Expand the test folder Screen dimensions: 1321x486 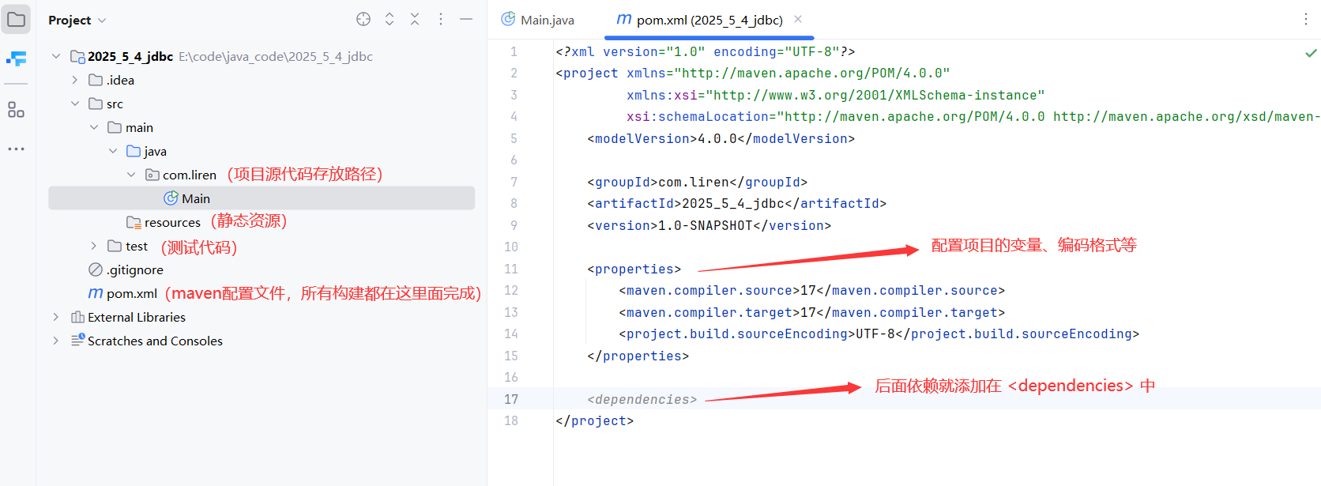93,246
